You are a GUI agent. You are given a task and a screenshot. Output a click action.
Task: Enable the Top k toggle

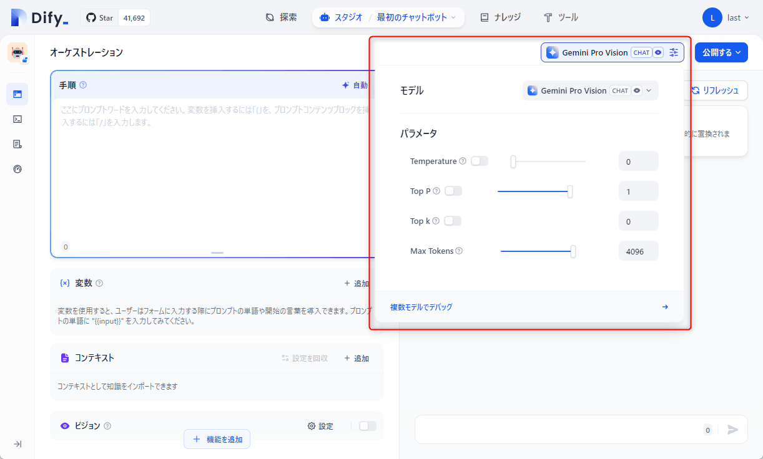(x=453, y=221)
